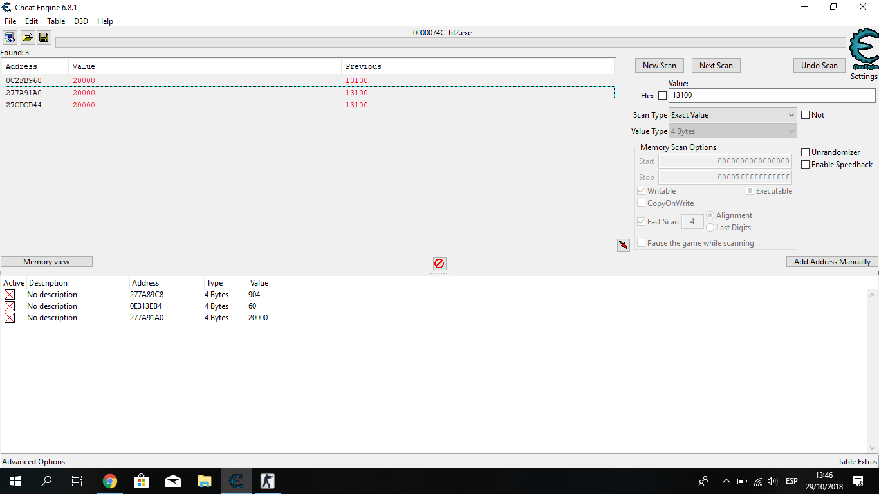The image size is (879, 494).
Task: Click the New Scan button
Action: click(660, 66)
